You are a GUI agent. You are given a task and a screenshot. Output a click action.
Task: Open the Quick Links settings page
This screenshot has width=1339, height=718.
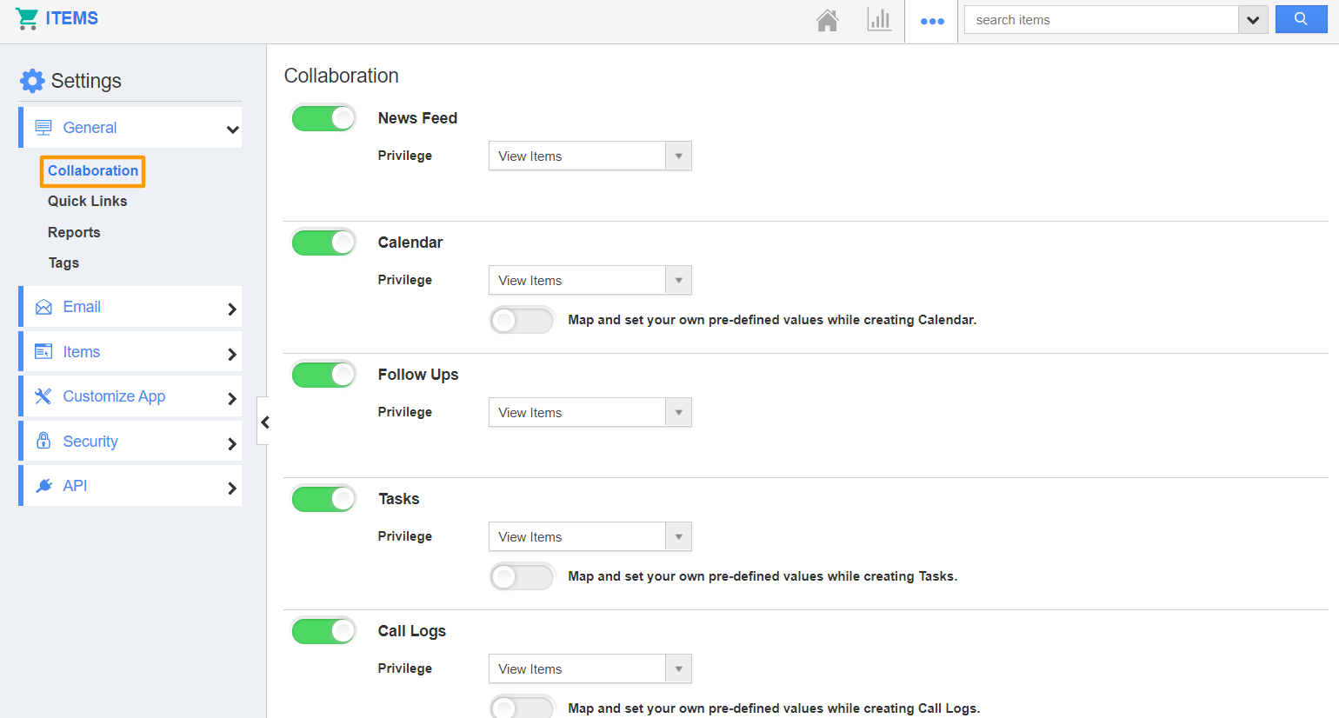coord(87,201)
